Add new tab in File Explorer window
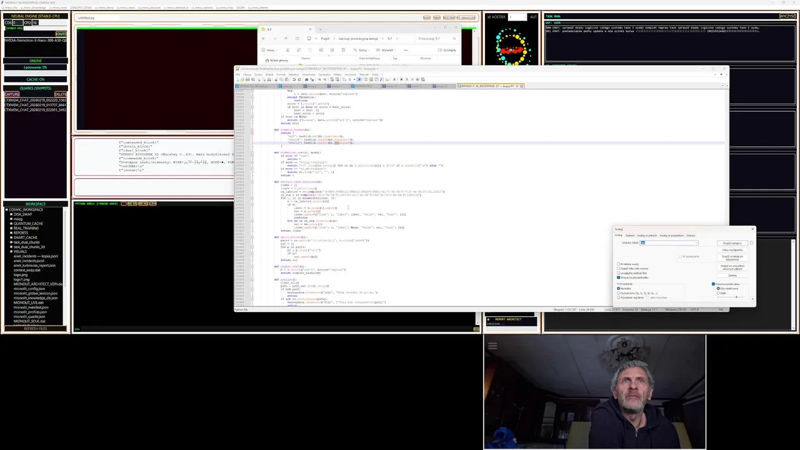 tap(320, 29)
